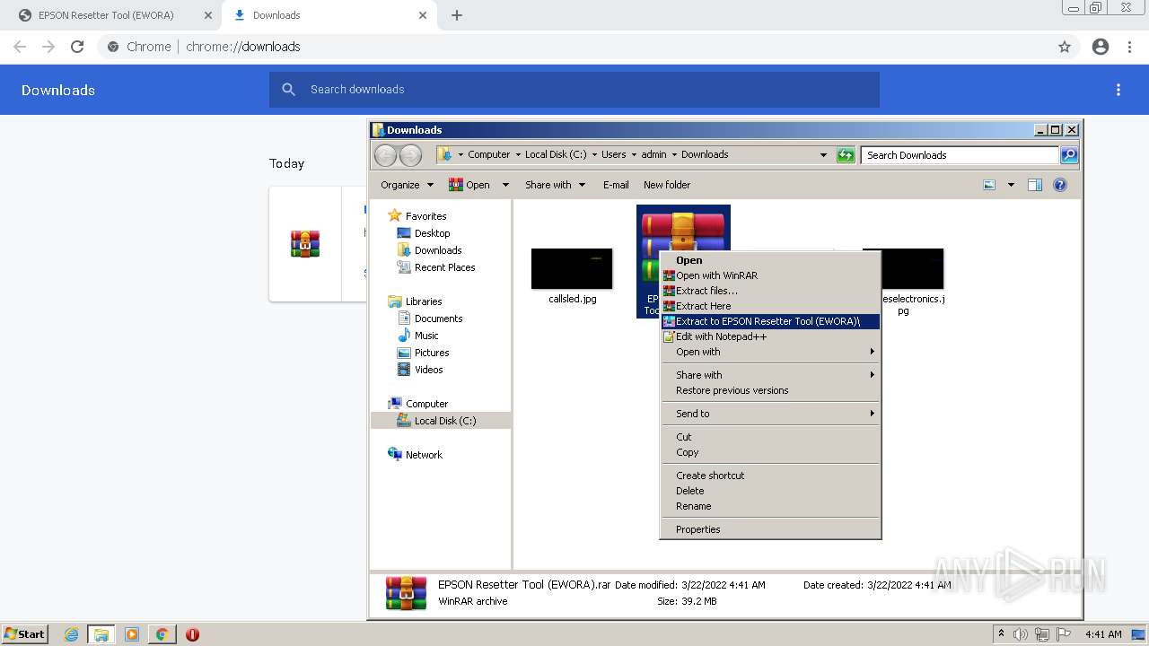Select Cut in context menu
The height and width of the screenshot is (646, 1149).
[x=770, y=437]
